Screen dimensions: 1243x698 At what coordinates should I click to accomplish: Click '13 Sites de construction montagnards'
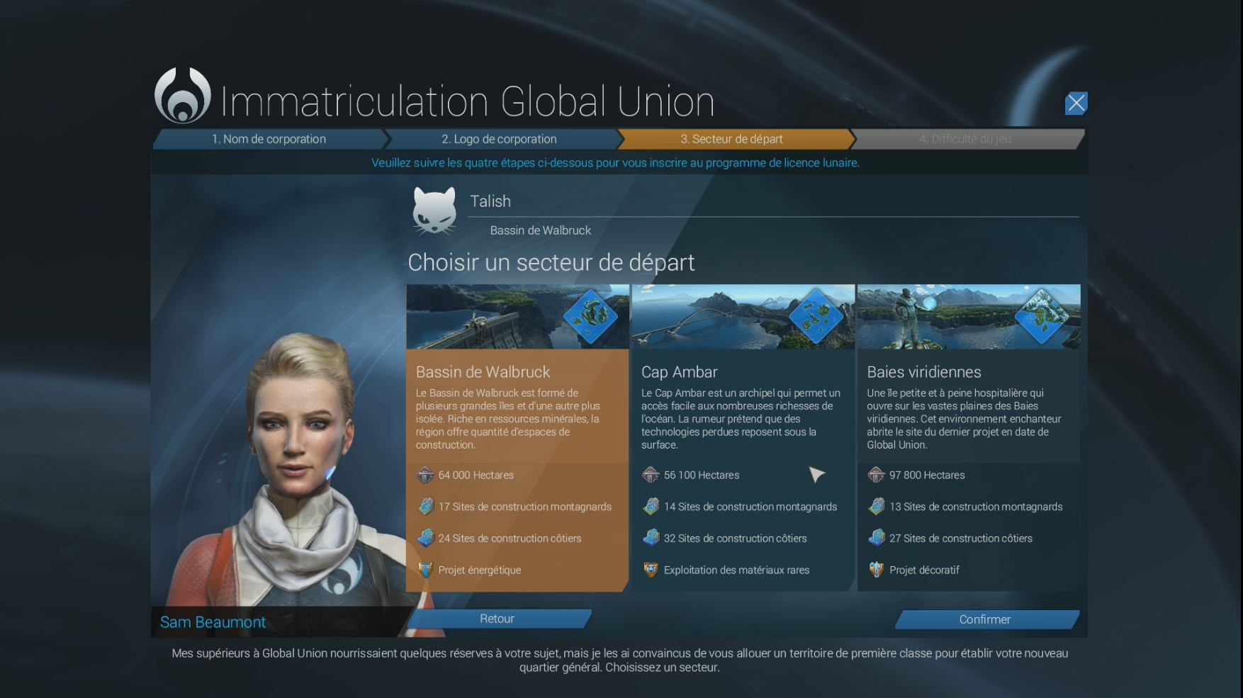976,507
